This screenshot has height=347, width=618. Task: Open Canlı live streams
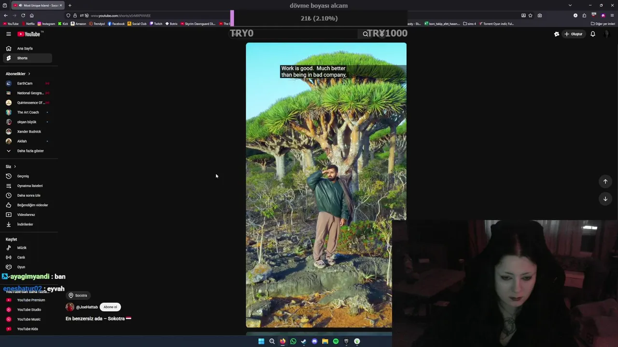point(27,257)
